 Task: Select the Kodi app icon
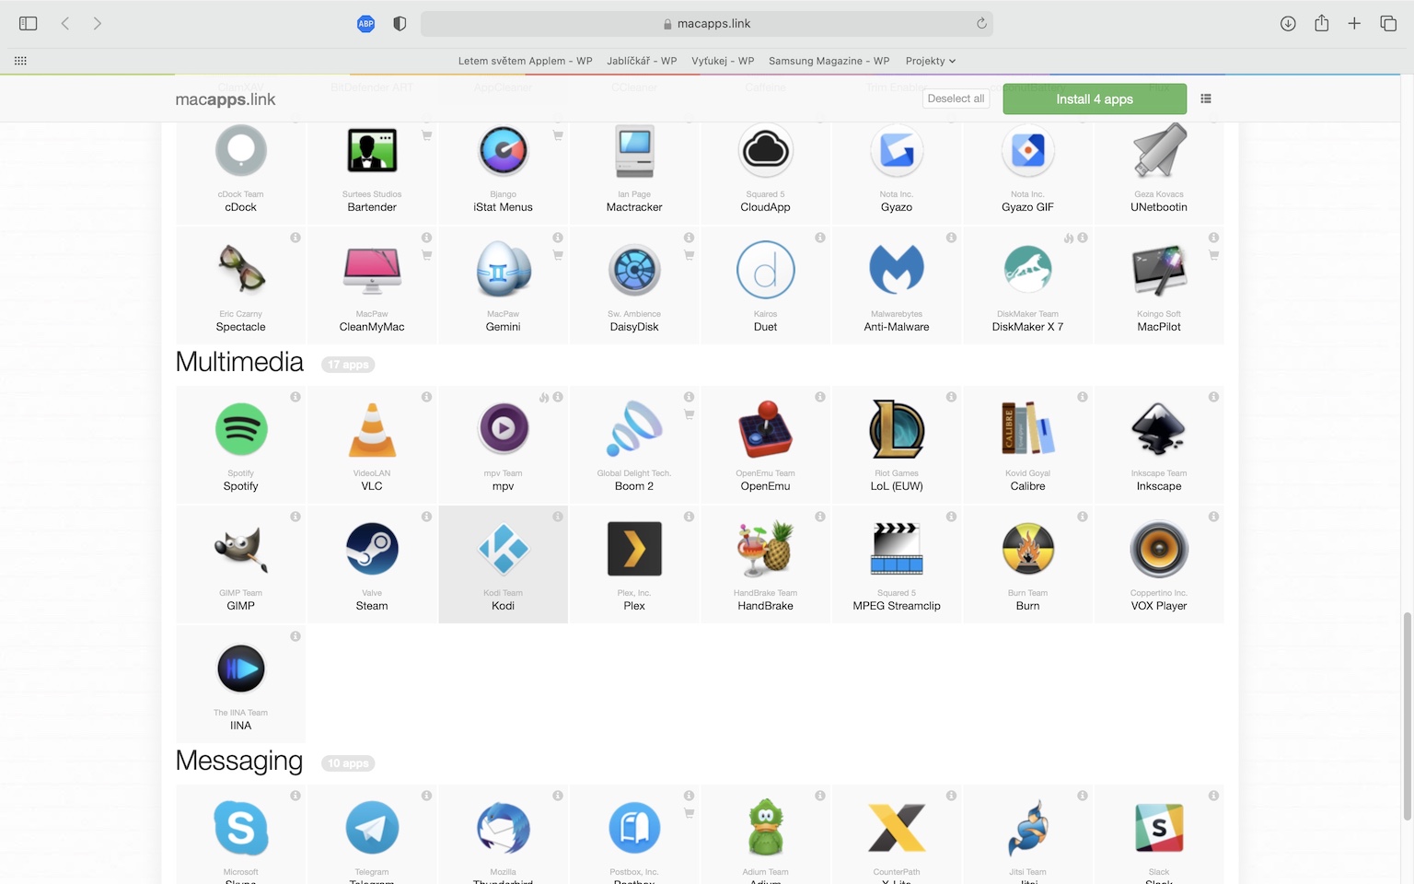coord(504,549)
